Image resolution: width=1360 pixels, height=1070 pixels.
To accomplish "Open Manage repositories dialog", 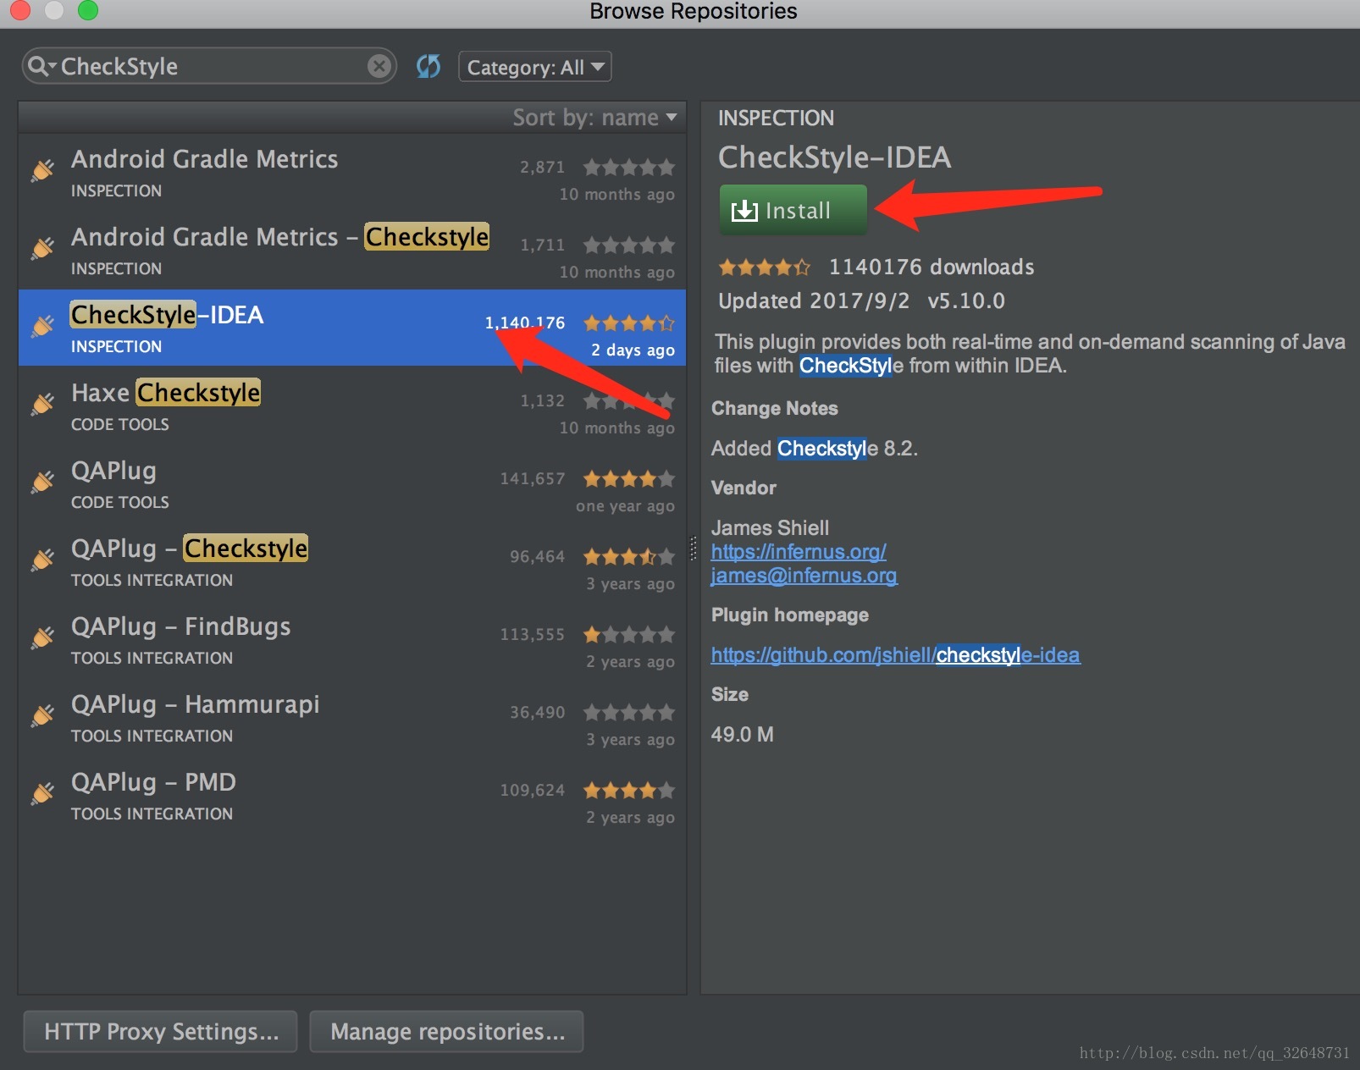I will point(447,1031).
